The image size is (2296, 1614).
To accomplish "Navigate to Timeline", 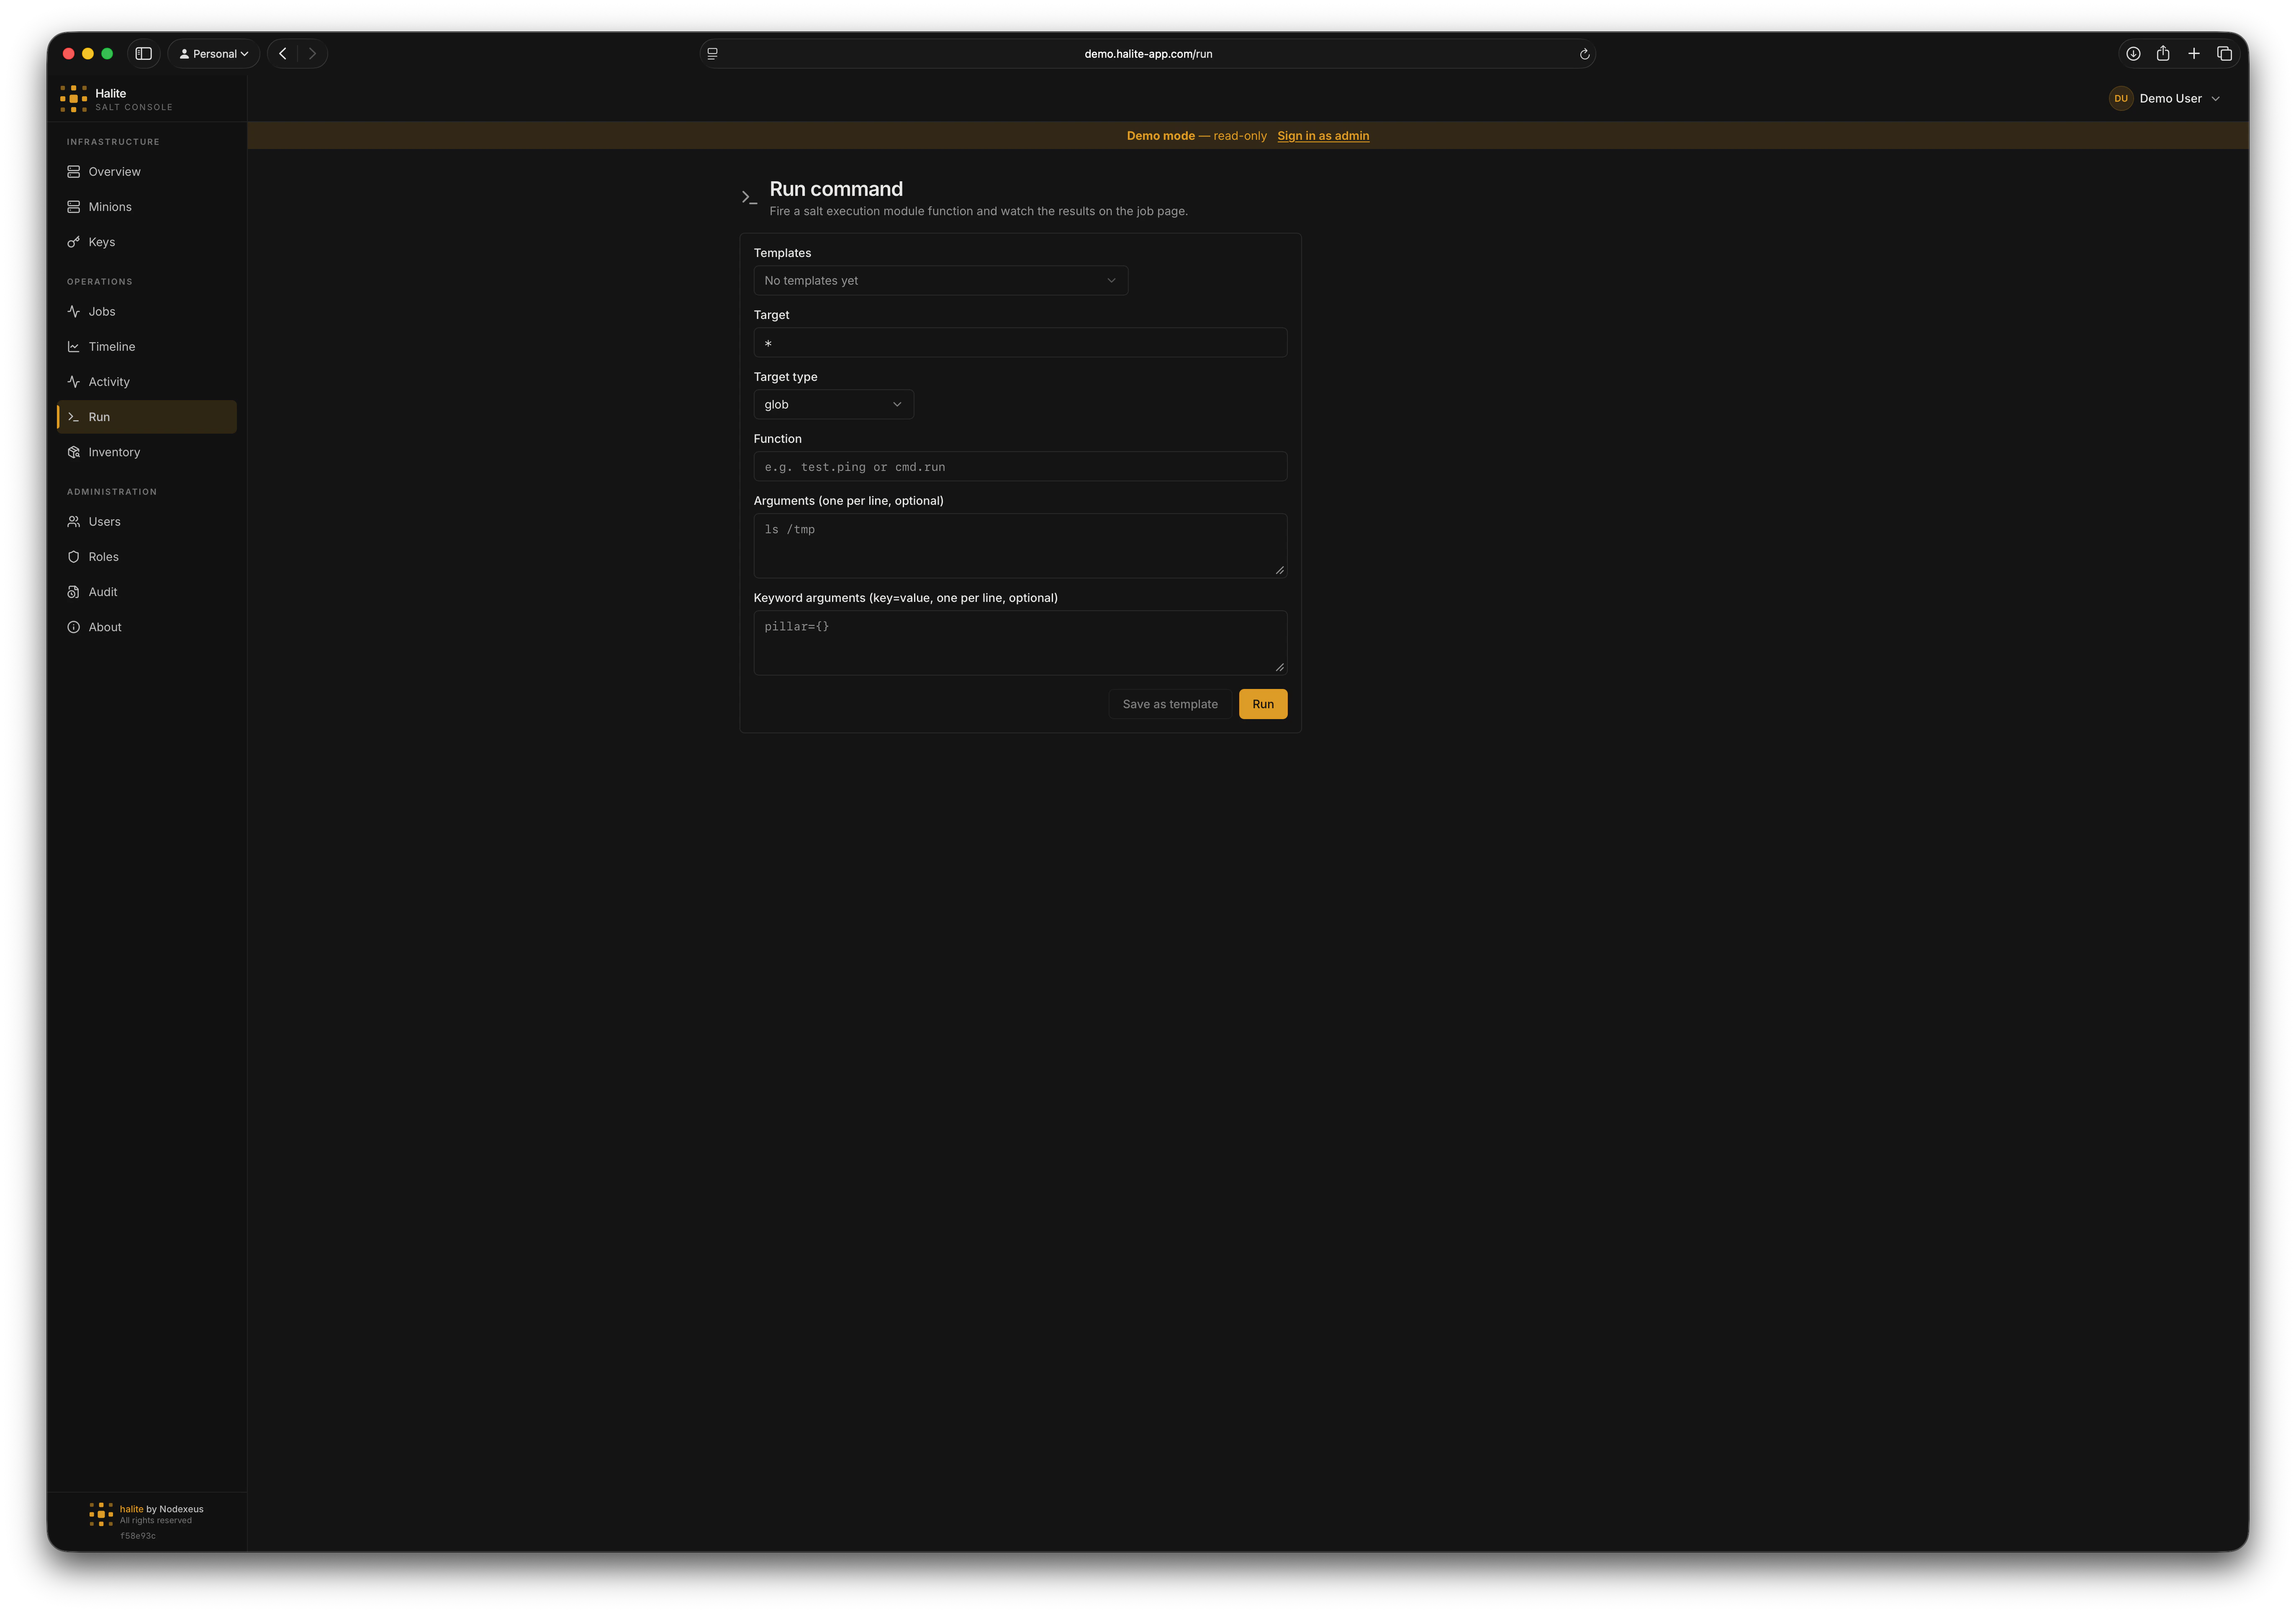I will [x=147, y=347].
